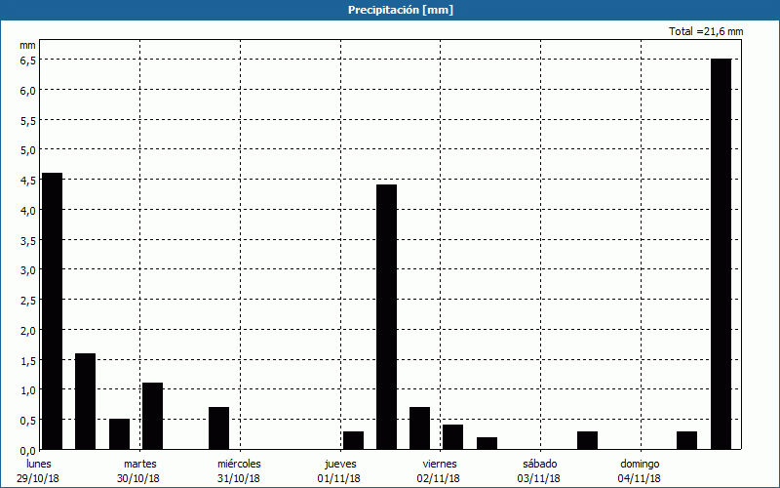Viewport: 780px width, 488px height.
Task: Click the 6,0 y-axis value
Action: click(x=28, y=91)
